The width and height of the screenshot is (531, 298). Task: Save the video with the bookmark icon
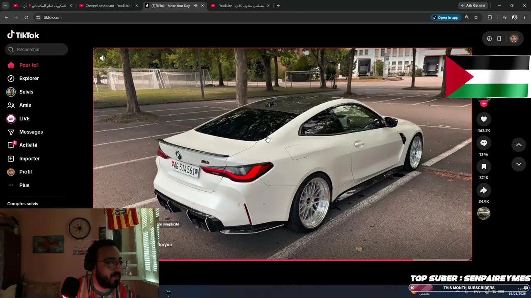pos(484,166)
